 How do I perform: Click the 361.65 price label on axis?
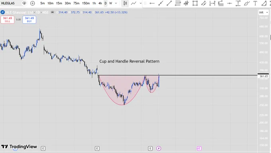point(263,76)
